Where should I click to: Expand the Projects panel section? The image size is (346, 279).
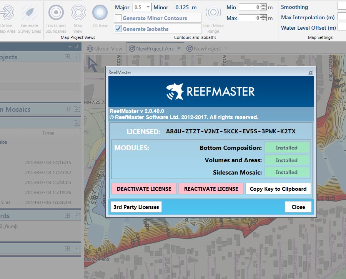(x=67, y=57)
